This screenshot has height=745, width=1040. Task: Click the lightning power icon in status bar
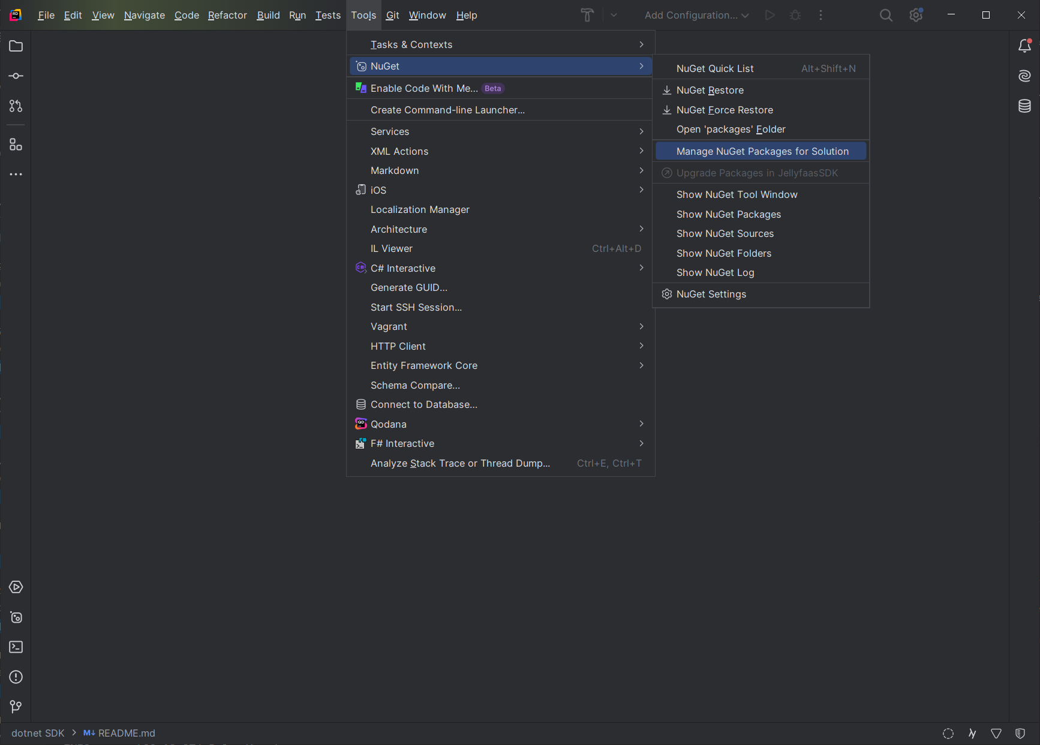tap(972, 734)
